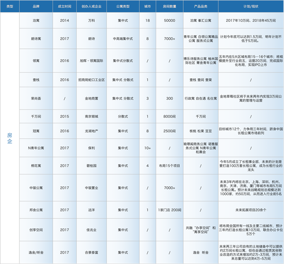Select the 成立时间 column header
Image resolution: width=284 pixels, height=264 pixels.
(64, 8)
